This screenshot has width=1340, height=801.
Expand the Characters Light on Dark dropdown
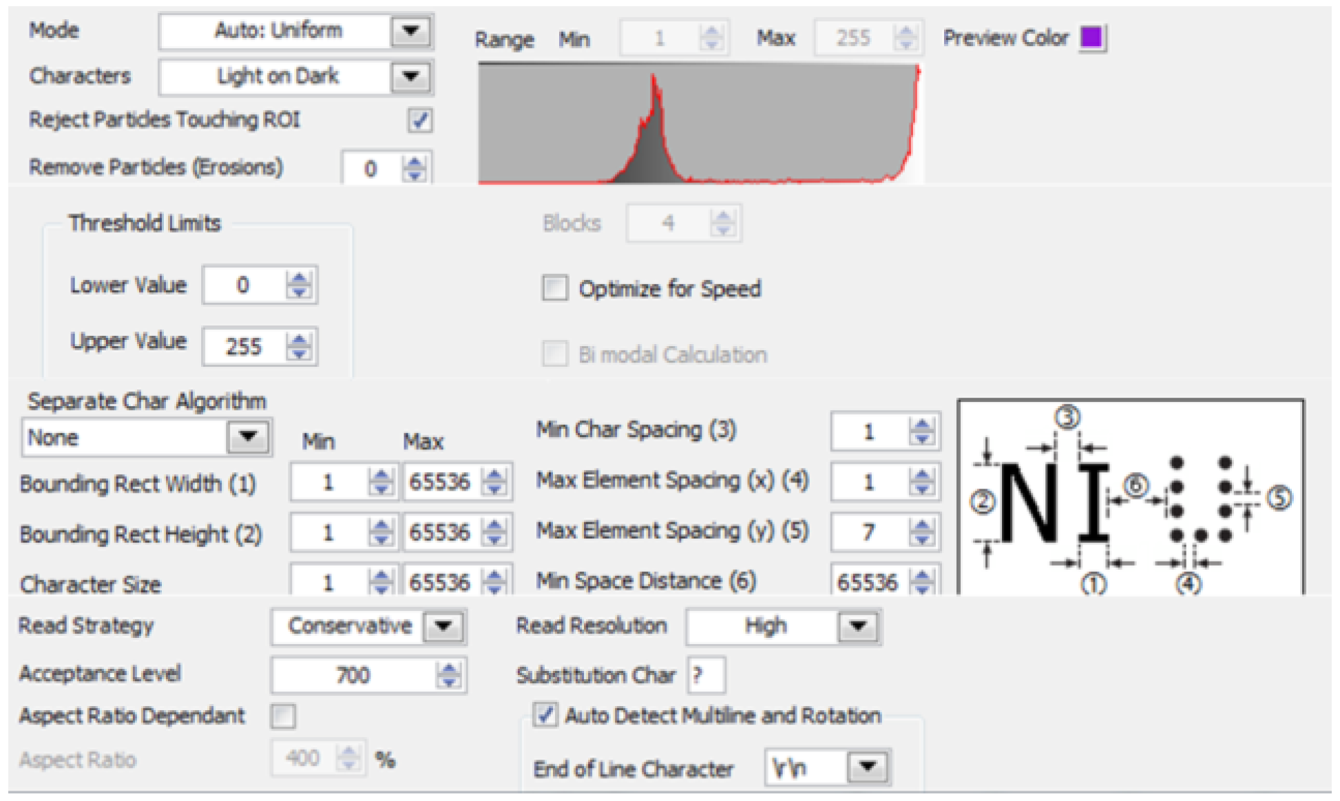(x=411, y=76)
